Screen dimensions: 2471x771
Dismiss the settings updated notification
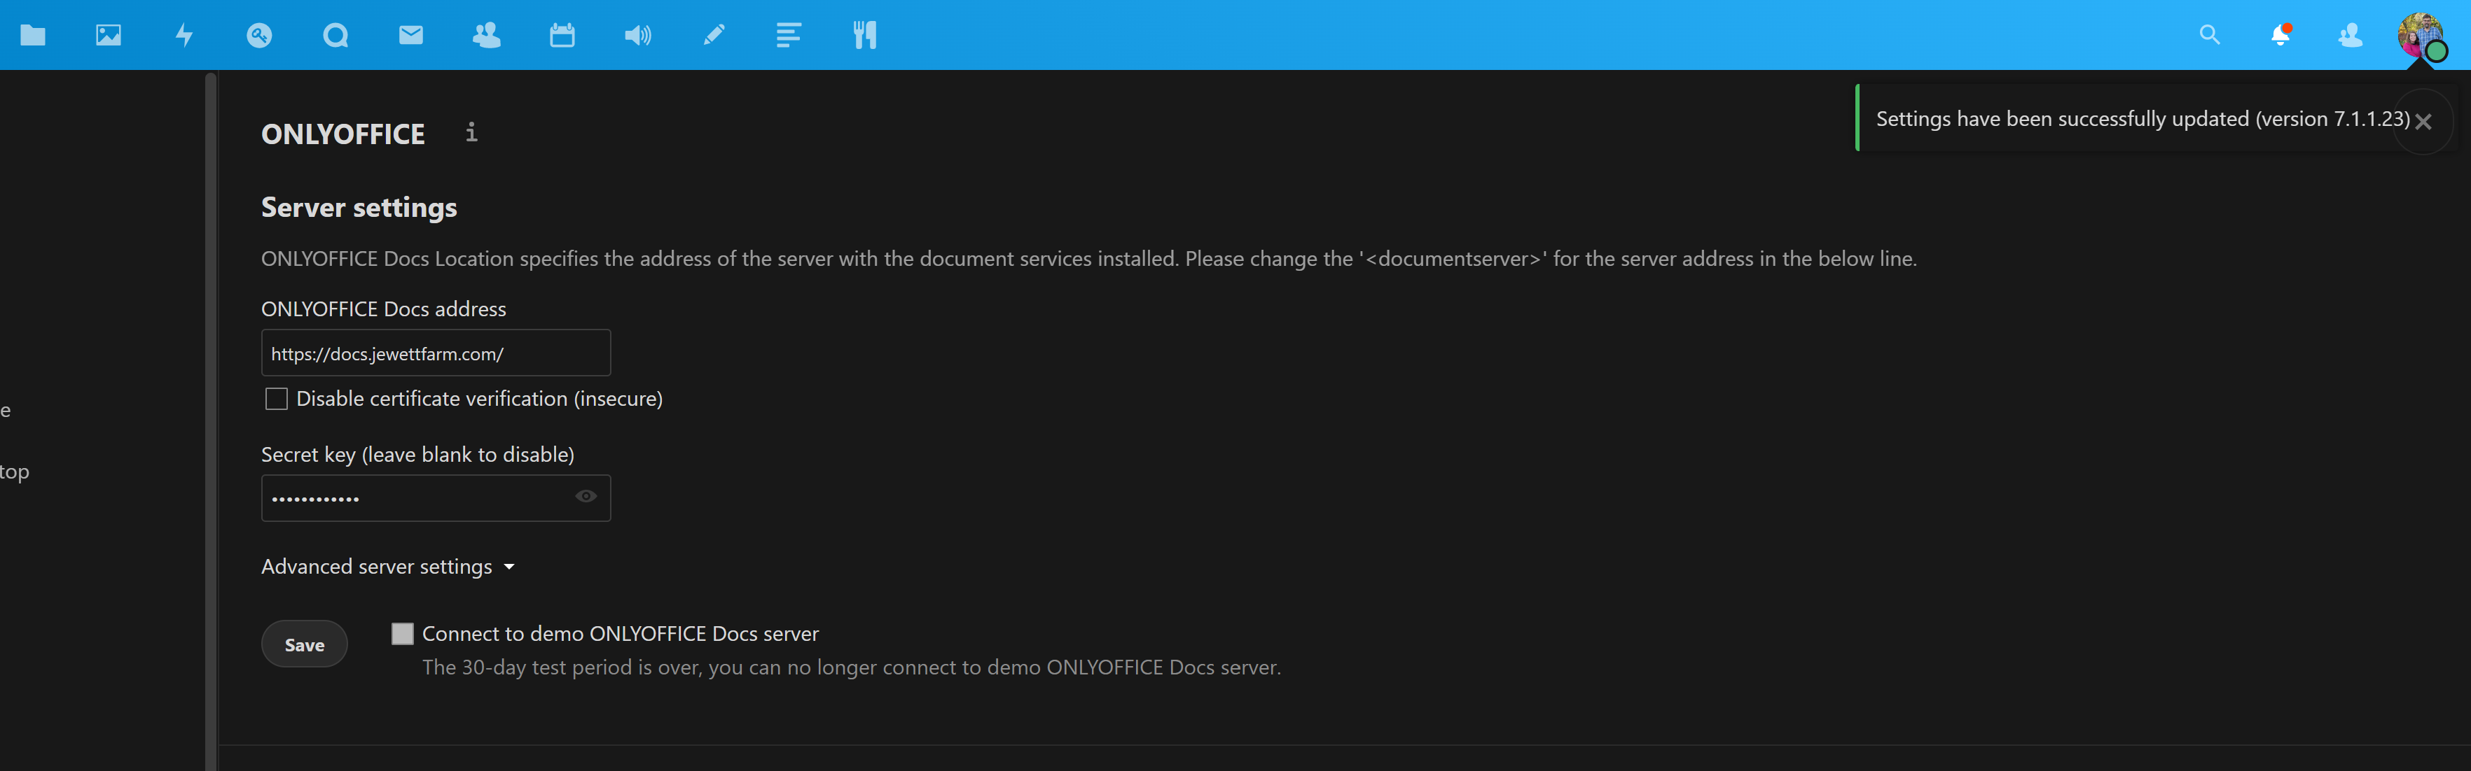(2423, 122)
